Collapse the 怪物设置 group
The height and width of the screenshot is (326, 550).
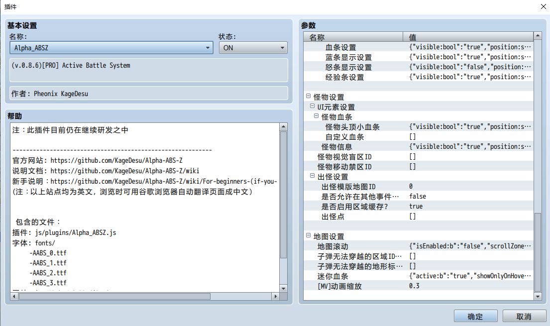308,96
